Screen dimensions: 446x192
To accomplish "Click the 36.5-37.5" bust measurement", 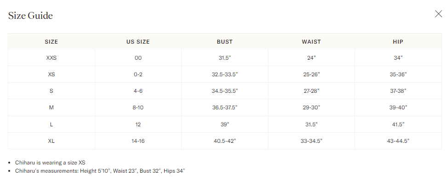I will click(x=225, y=107).
